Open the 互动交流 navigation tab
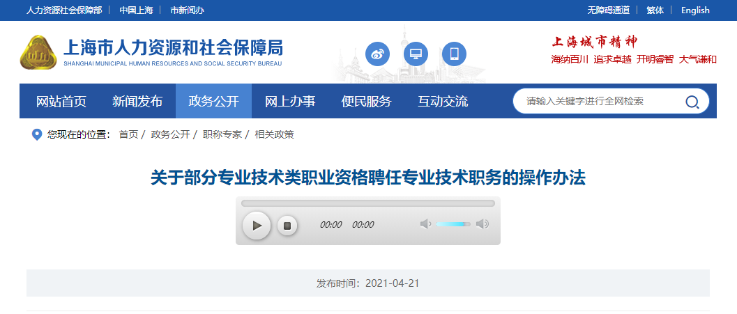The image size is (737, 314). 443,101
